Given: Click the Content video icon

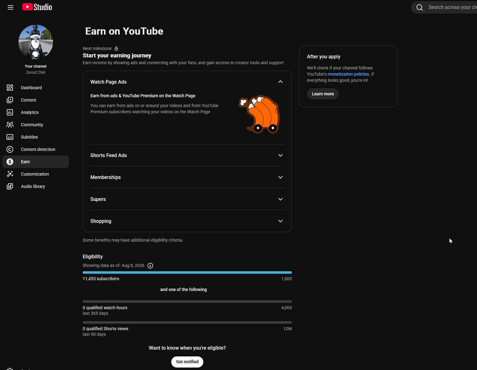Looking at the screenshot, I should click(10, 100).
